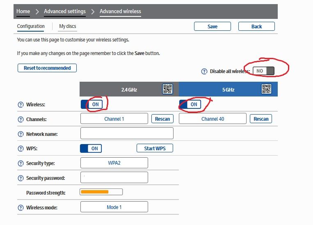Turn off the 2.4 GHz wireless toggle

(x=91, y=104)
